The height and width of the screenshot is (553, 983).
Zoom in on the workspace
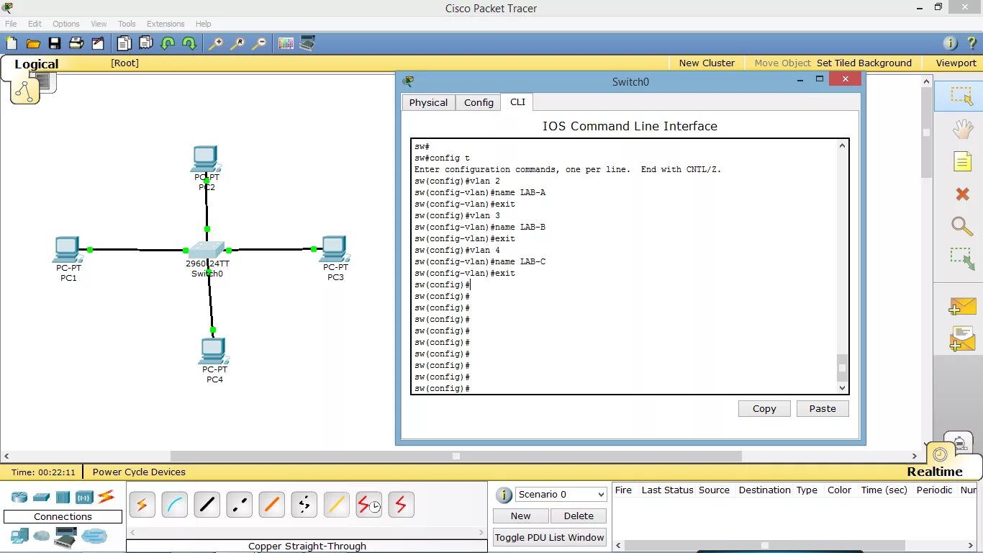tap(216, 43)
